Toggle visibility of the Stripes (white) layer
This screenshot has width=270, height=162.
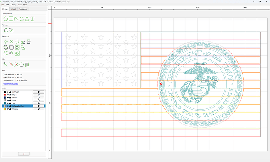(7, 106)
